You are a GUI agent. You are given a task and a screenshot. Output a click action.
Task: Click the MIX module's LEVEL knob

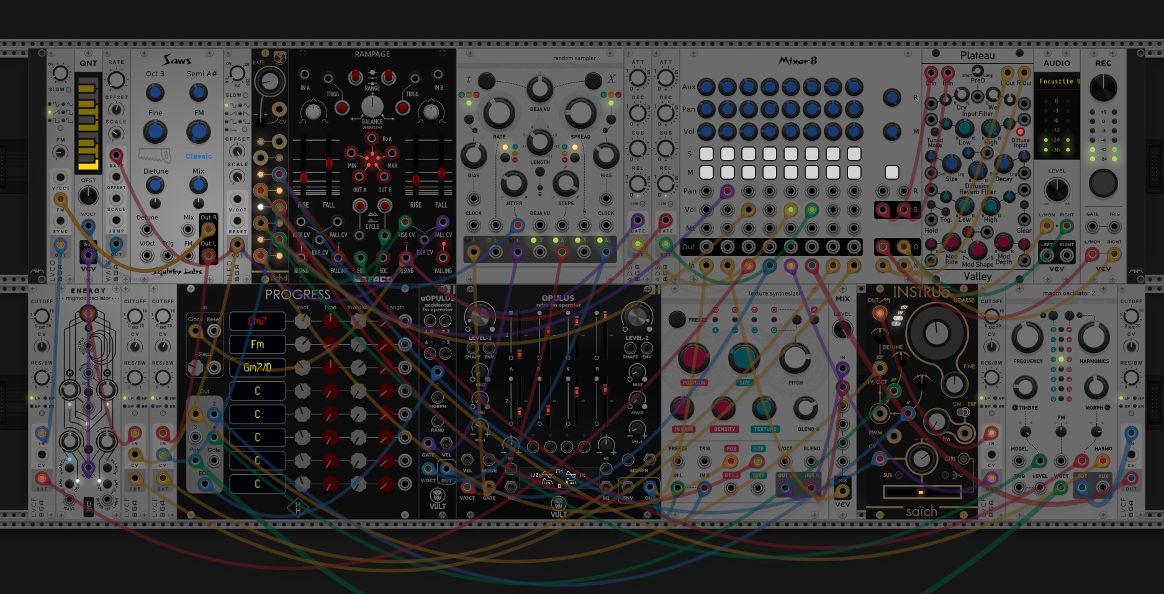(842, 328)
